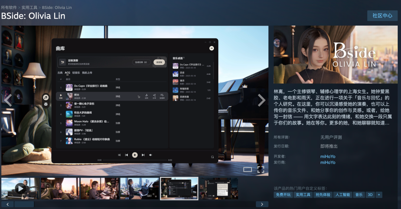Click BSide: Olivia Lin in the breadcrumb

pos(57,7)
